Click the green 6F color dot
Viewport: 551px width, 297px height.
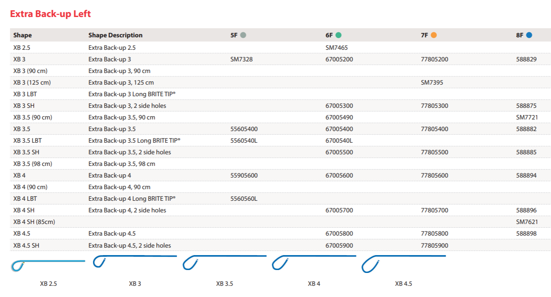(339, 35)
